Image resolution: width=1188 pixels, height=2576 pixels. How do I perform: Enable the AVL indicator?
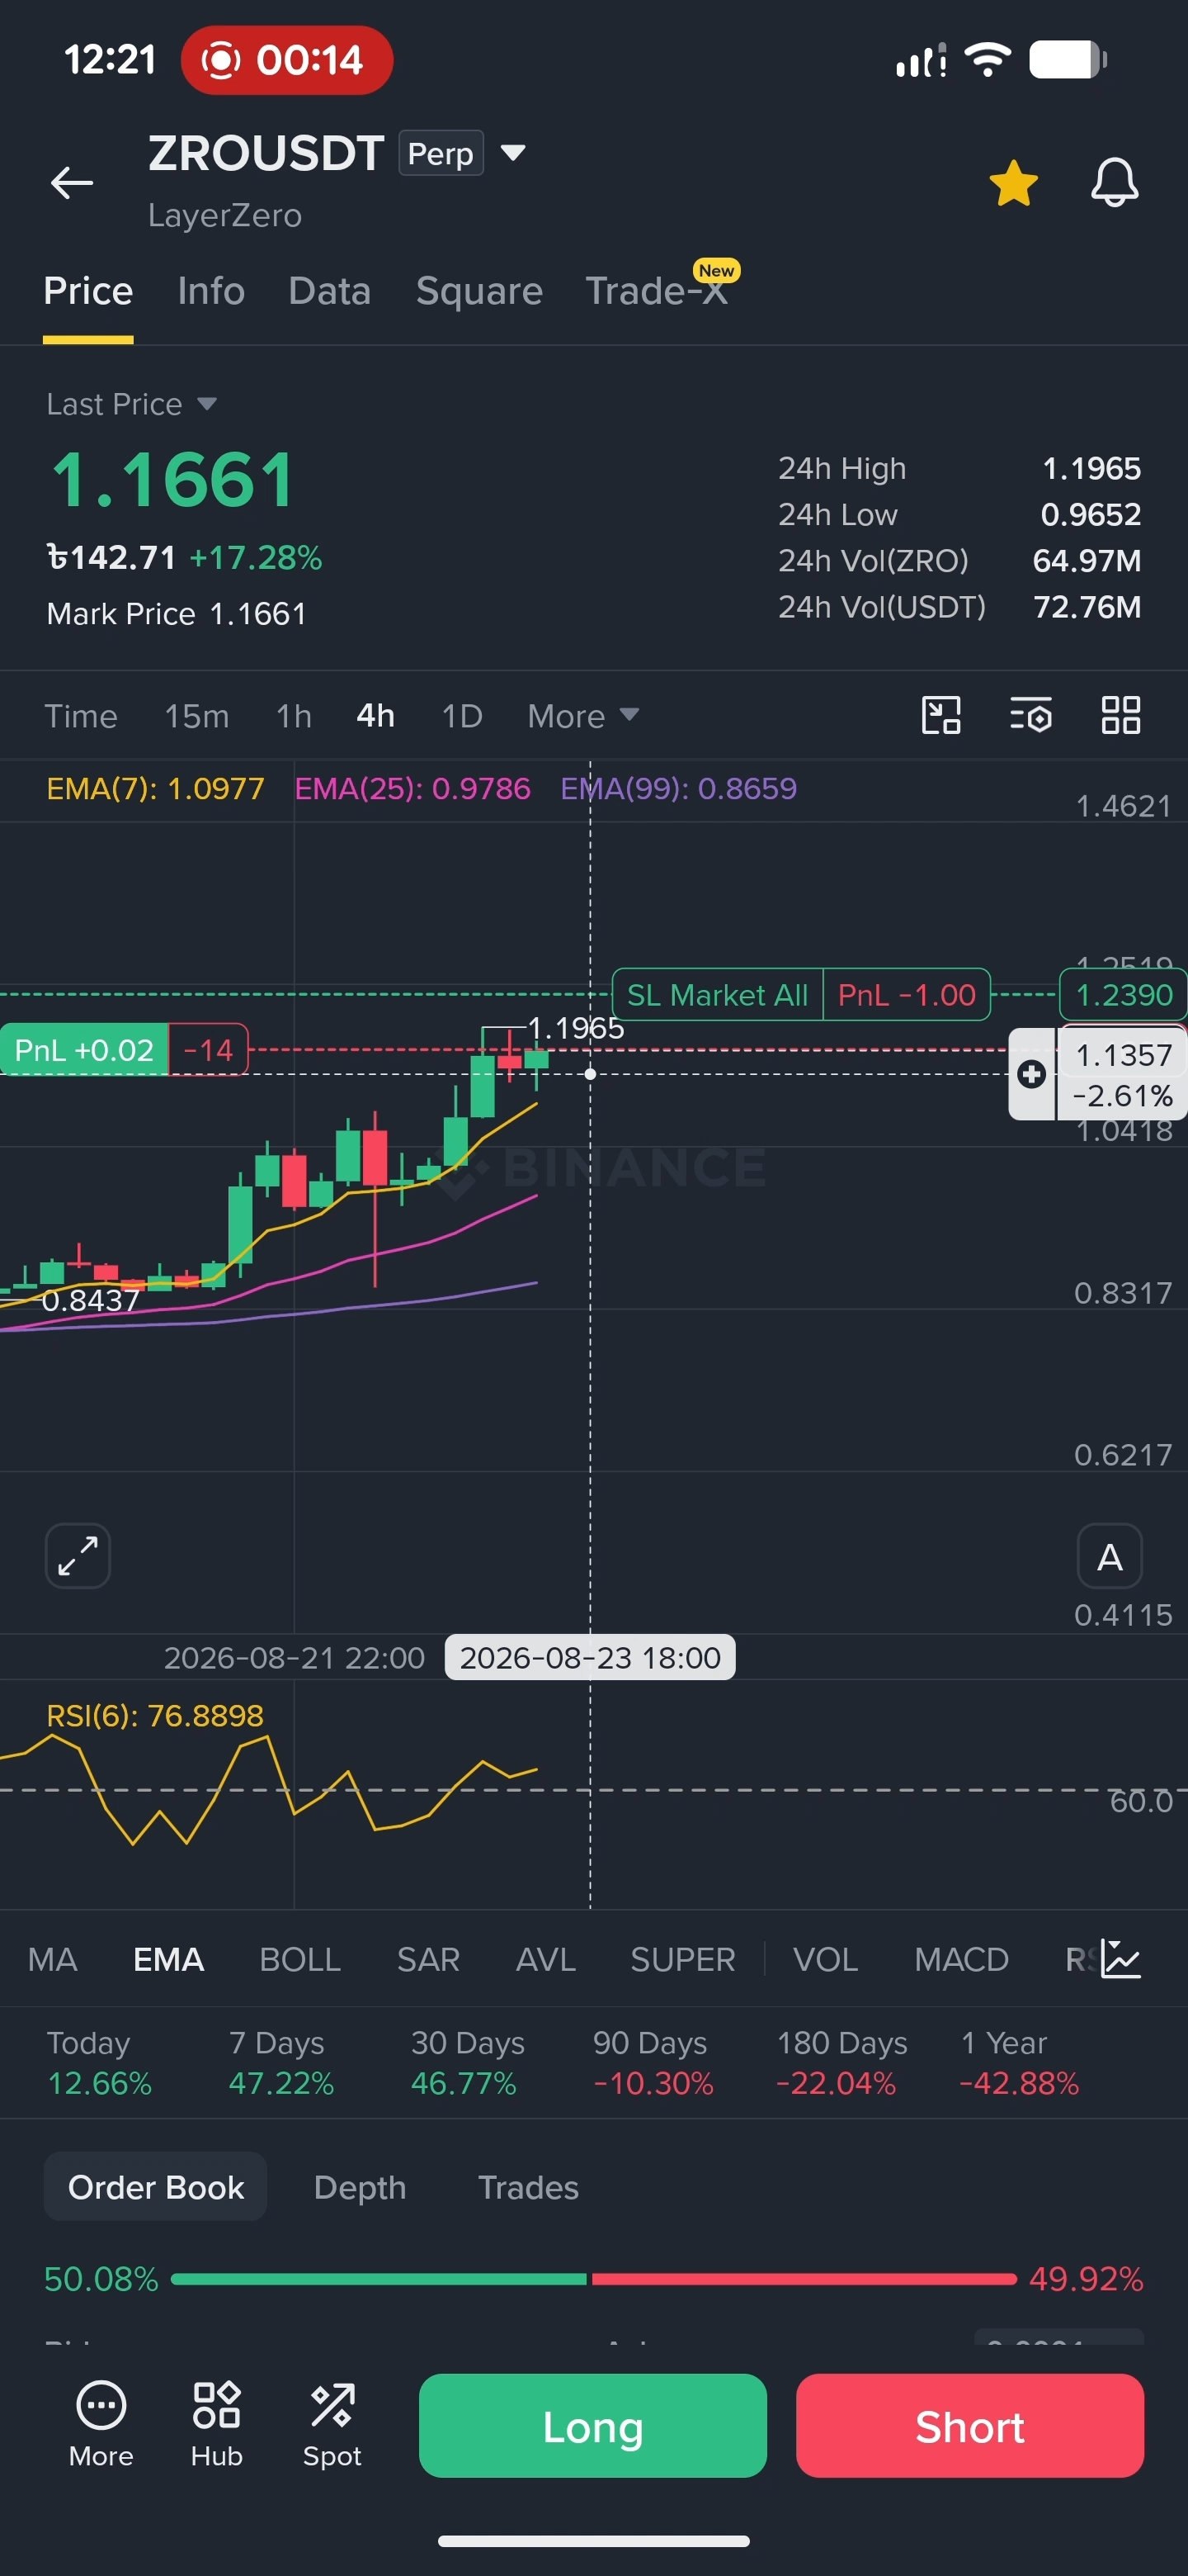545,1959
